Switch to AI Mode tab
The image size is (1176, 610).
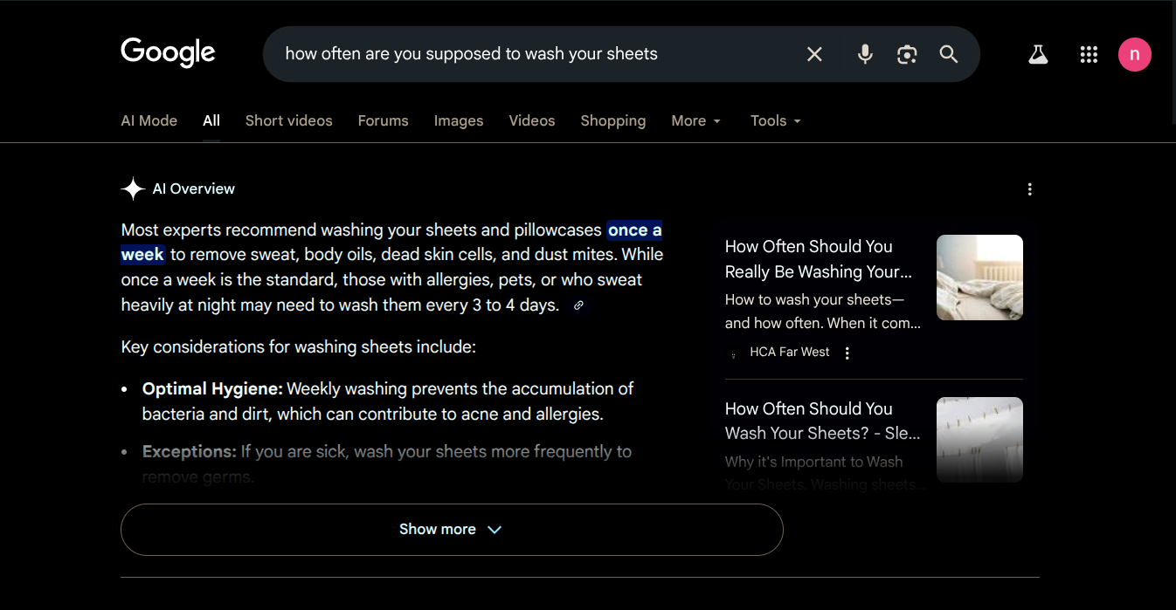[149, 121]
